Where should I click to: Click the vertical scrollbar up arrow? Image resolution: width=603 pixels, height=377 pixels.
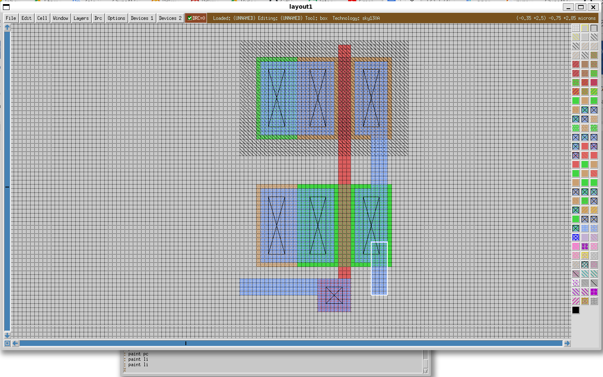(7, 27)
